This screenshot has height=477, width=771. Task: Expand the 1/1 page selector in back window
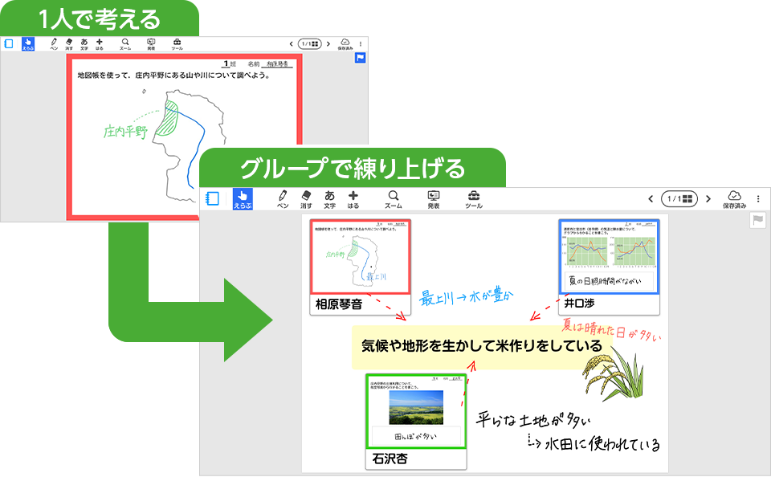pyautogui.click(x=309, y=43)
